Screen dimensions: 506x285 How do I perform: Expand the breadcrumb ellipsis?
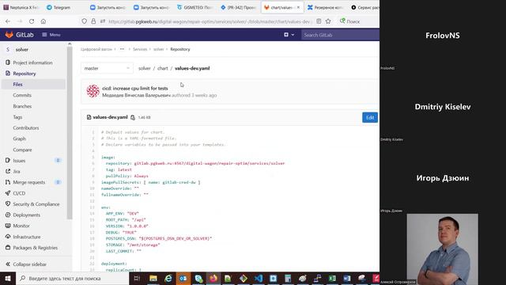pos(122,49)
